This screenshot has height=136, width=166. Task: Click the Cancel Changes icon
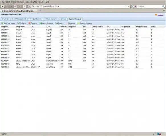(79, 23)
